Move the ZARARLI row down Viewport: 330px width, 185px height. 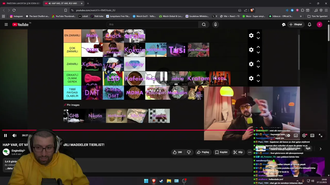click(258, 67)
